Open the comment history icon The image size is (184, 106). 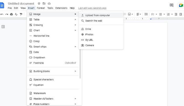(171, 5)
